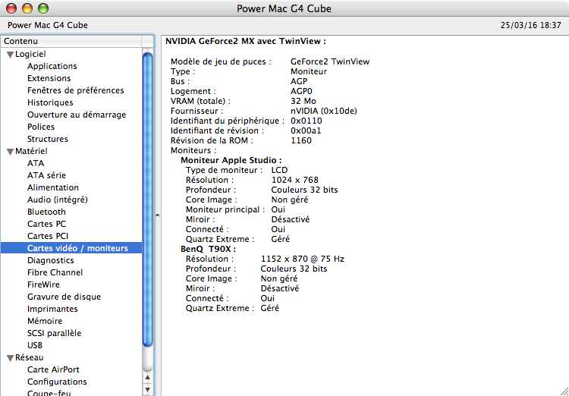Click the Contenu column header
Image resolution: width=569 pixels, height=396 pixels.
71,42
